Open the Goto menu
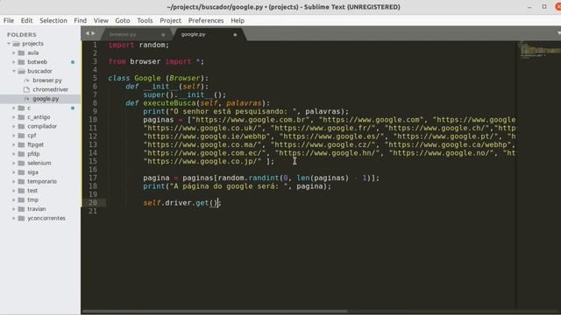Screen dimensions: 561x315 [123, 21]
